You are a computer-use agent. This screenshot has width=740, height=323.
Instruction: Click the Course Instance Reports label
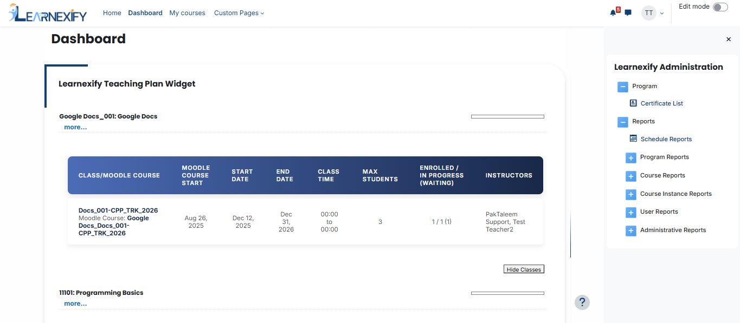pyautogui.click(x=676, y=194)
